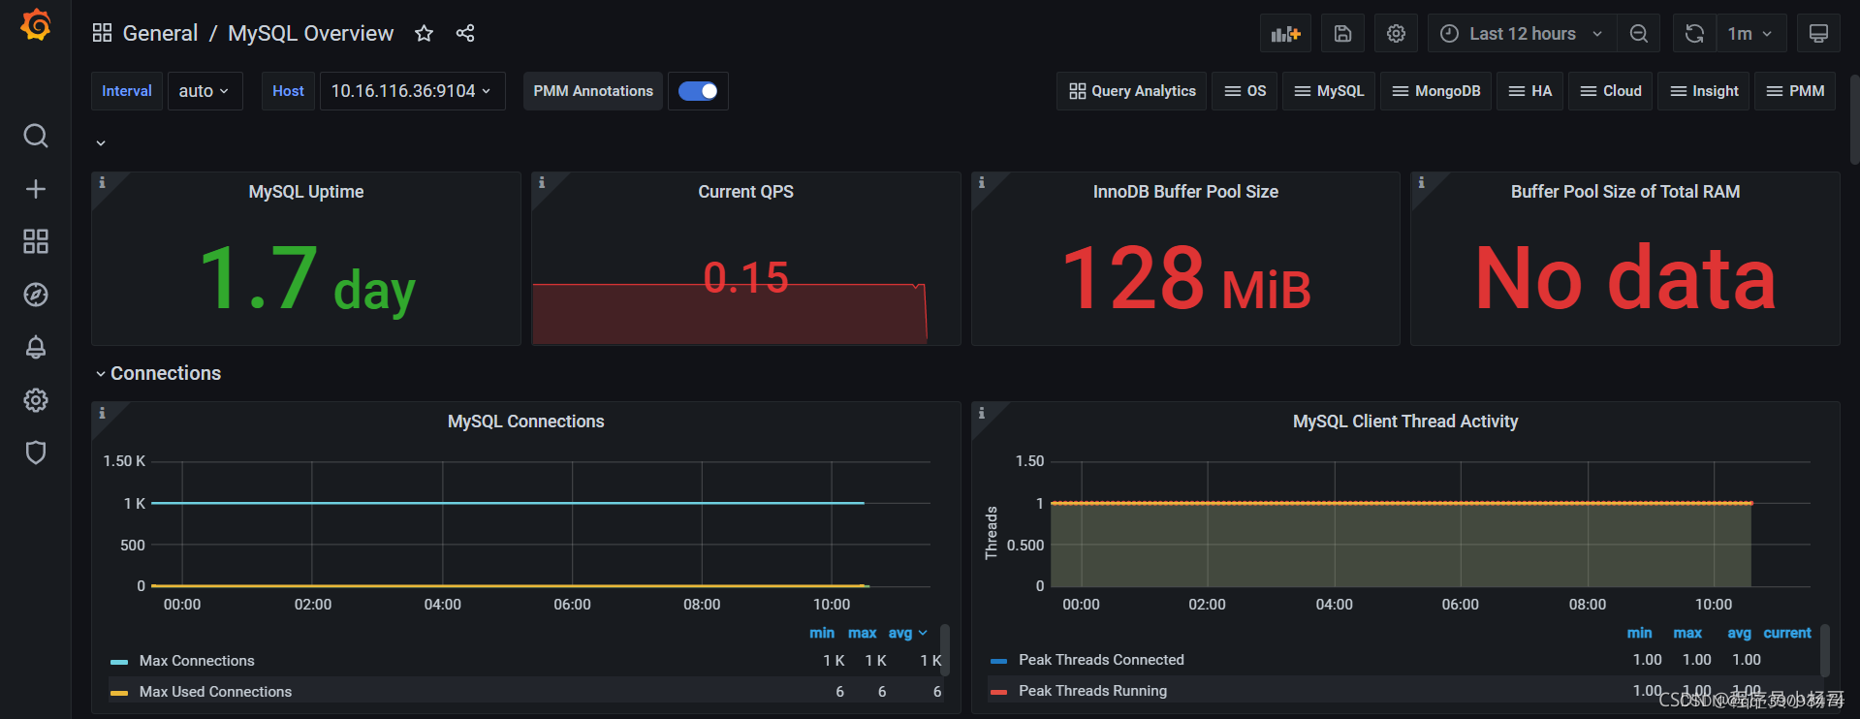Image resolution: width=1860 pixels, height=719 pixels.
Task: Open the MongoDB dashboards menu
Action: 1435,91
